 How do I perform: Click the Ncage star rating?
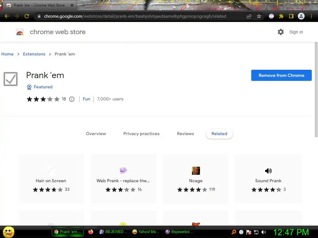coord(192,190)
